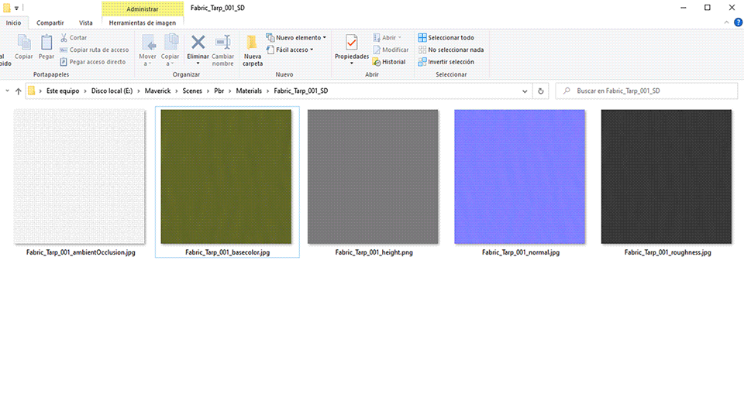Image resolution: width=744 pixels, height=418 pixels.
Task: Click the Cambiar nombre rename icon
Action: pos(223,43)
